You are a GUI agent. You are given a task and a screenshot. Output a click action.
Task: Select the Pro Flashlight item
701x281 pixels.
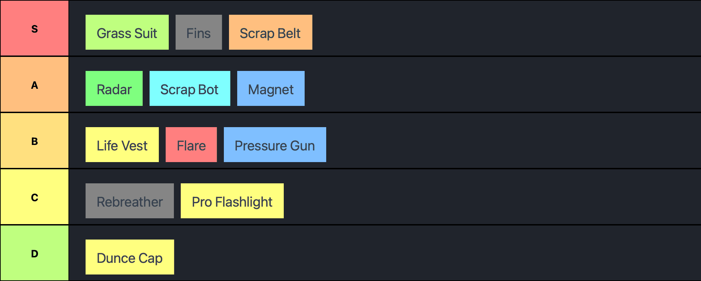click(232, 201)
